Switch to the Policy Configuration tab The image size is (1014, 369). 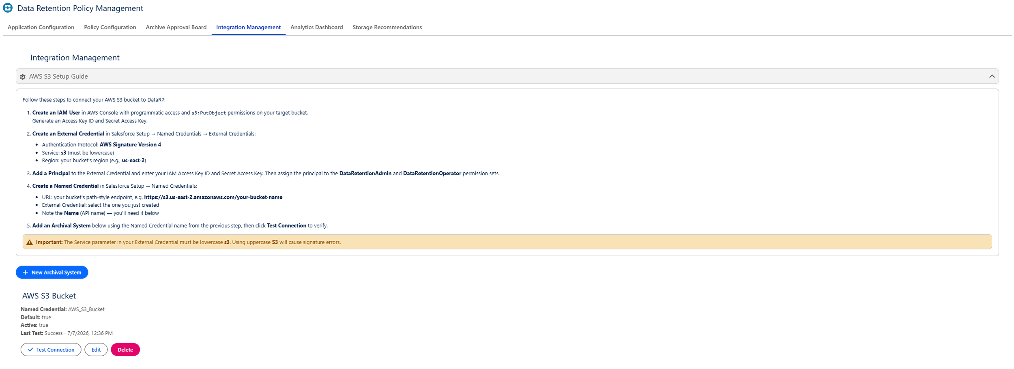[110, 27]
